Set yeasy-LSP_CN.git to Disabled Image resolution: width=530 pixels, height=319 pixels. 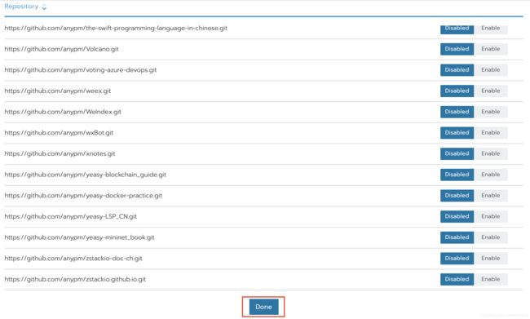point(457,217)
